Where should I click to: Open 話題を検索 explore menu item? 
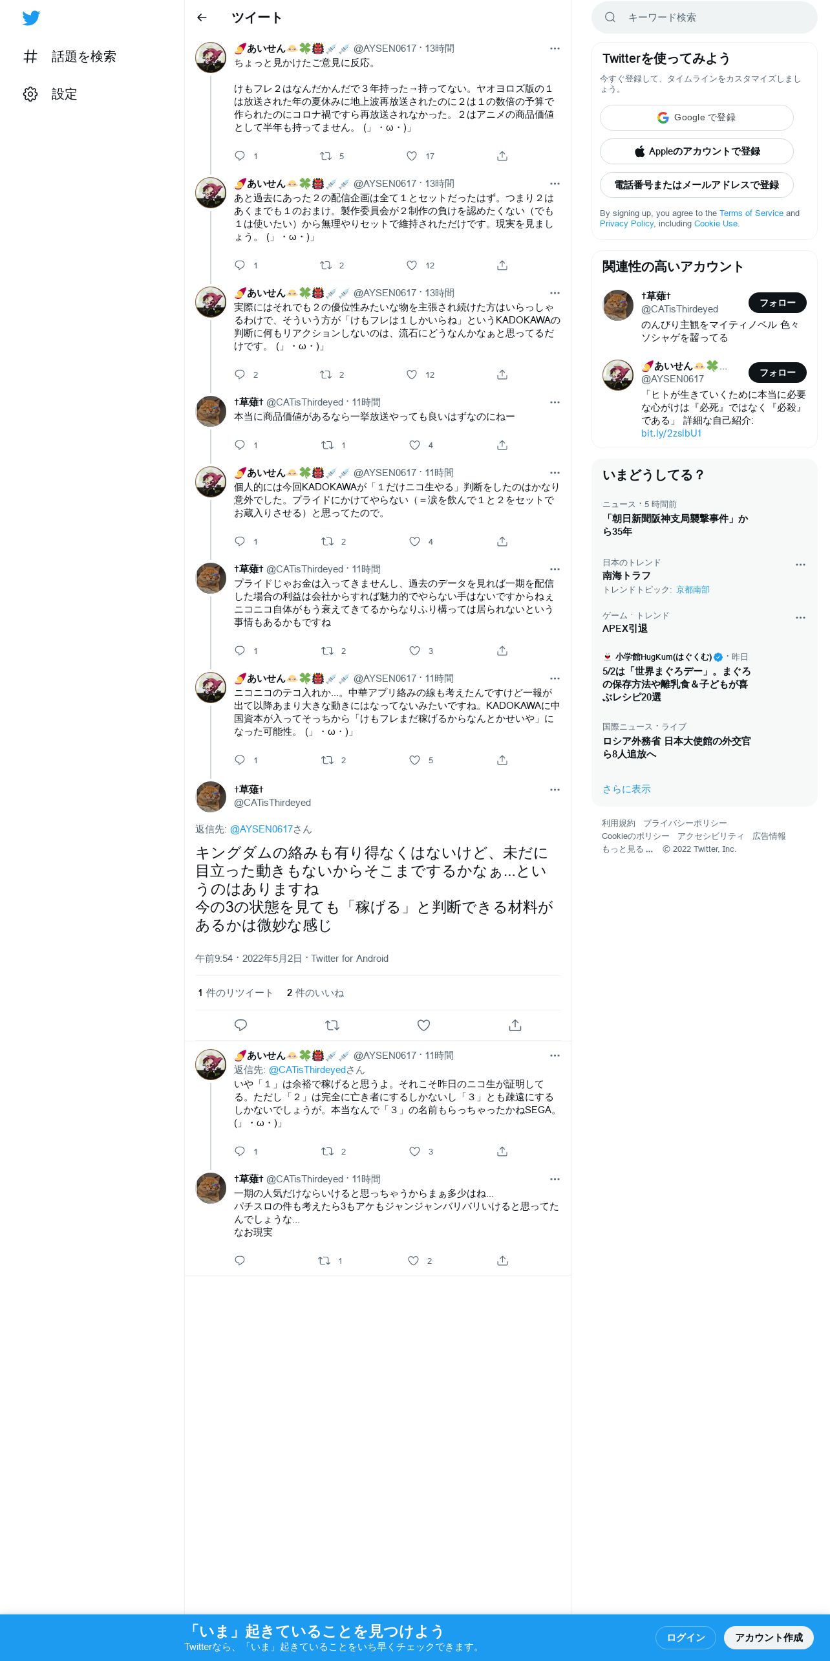tap(70, 56)
